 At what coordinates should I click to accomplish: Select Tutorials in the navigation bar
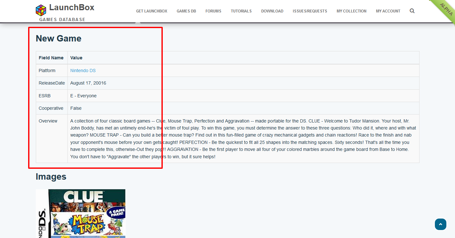click(241, 11)
